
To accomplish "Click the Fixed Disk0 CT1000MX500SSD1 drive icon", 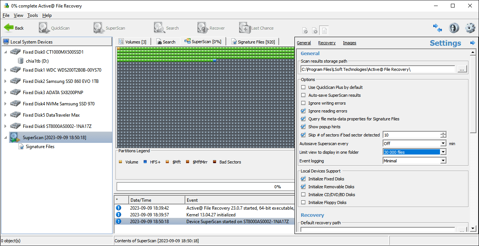I will (15, 52).
